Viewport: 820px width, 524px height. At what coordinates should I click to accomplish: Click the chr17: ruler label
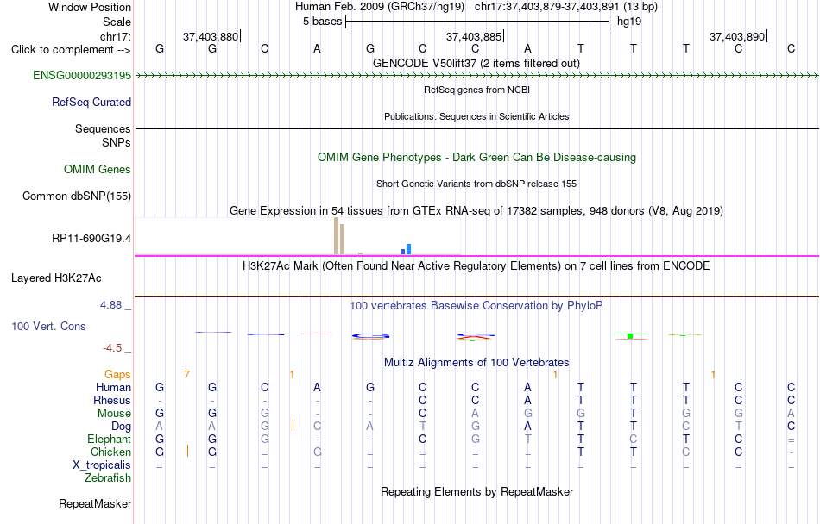pos(116,36)
